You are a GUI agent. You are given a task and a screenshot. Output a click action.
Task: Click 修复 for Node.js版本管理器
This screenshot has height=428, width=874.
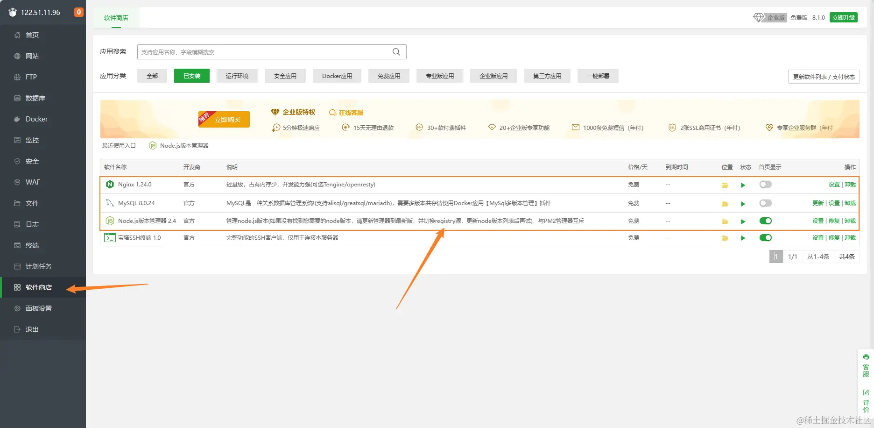834,221
